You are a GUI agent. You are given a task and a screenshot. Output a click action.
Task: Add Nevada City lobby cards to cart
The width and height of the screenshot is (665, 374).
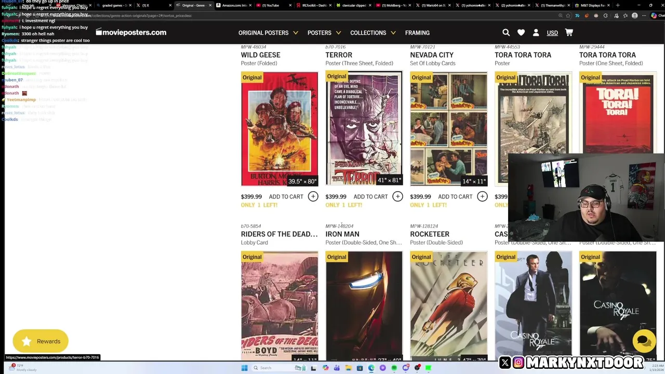pyautogui.click(x=455, y=196)
